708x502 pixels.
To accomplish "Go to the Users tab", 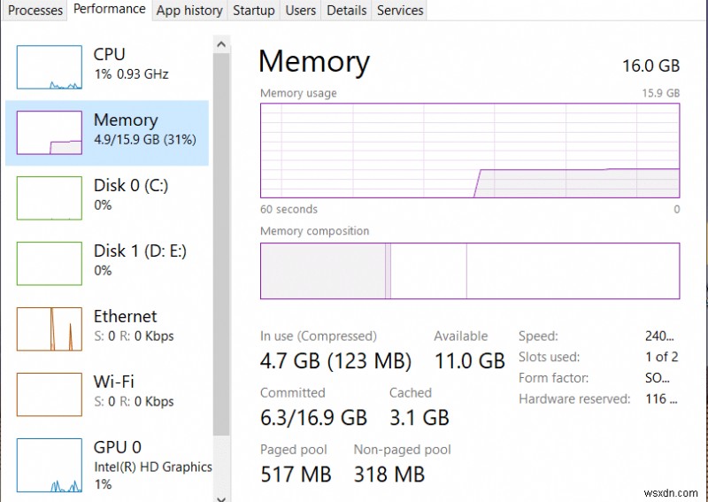I will 301,11.
